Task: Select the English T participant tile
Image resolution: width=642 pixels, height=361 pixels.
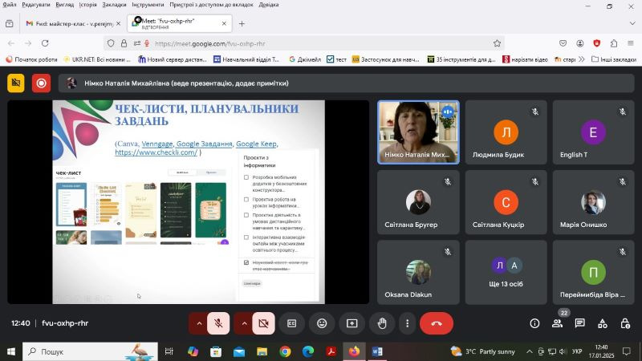Action: pos(593,132)
